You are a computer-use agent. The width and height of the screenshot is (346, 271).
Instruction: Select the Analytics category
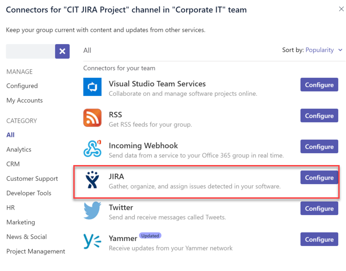[x=19, y=150]
